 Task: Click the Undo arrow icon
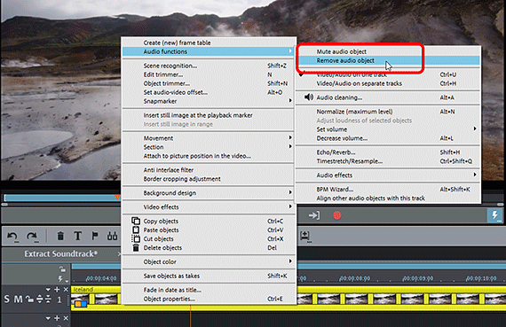(12, 237)
